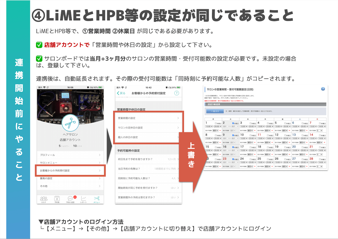Screen dimensions: 338x239
Task: Open 個人の休日の設定
Action: pos(148,137)
